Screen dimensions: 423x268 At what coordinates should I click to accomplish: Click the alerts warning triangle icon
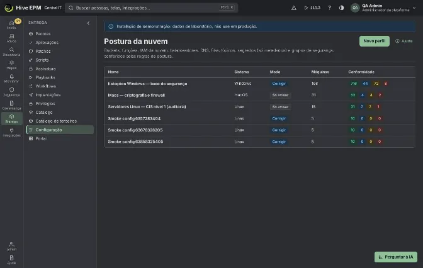pos(294,8)
